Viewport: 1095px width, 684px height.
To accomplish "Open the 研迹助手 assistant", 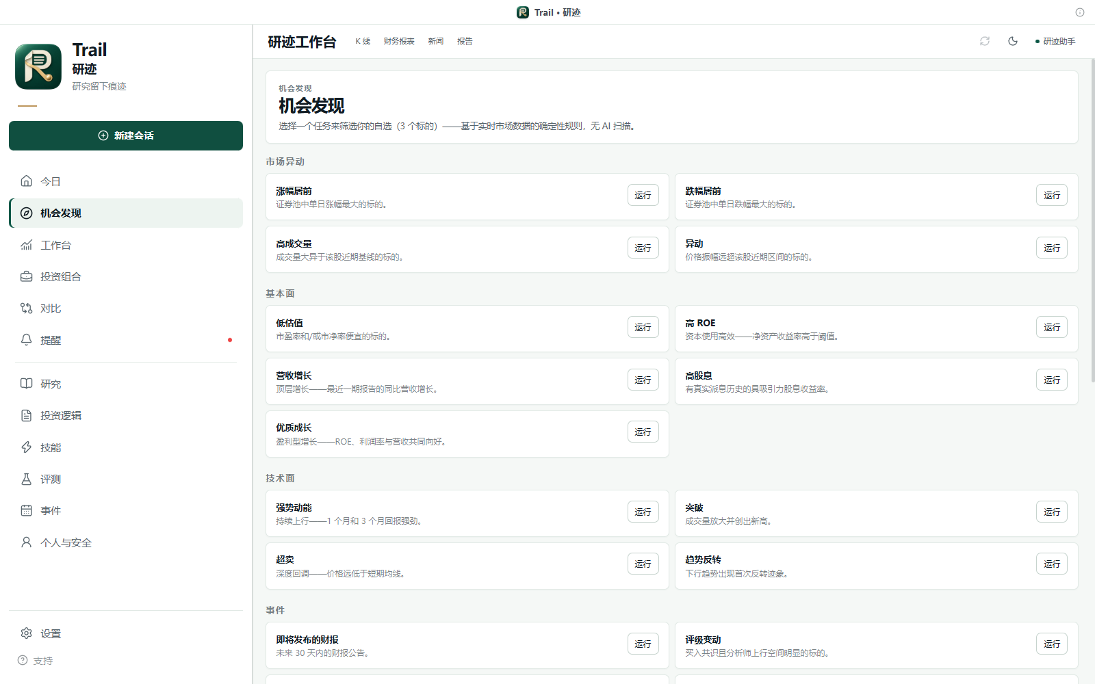I will [x=1055, y=41].
